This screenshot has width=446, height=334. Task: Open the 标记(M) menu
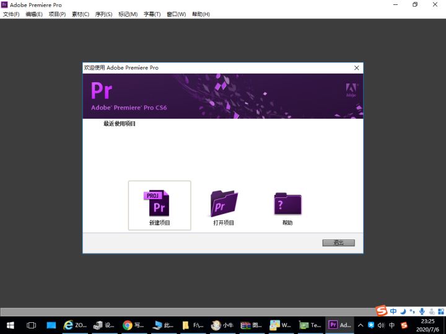[128, 14]
